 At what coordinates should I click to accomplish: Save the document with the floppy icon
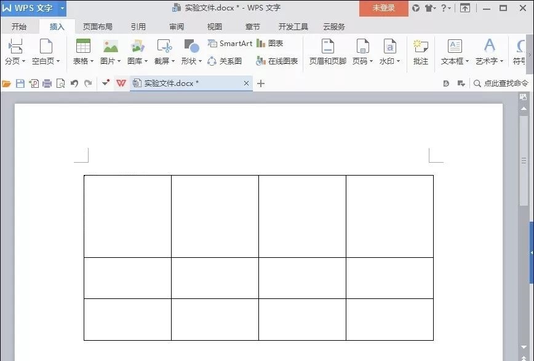click(20, 83)
